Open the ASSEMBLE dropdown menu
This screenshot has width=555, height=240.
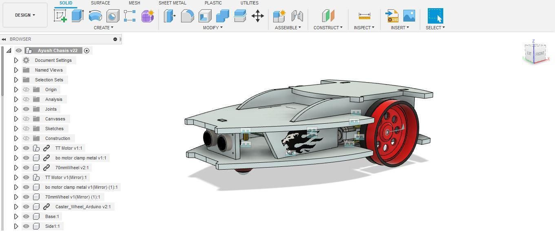tap(288, 28)
